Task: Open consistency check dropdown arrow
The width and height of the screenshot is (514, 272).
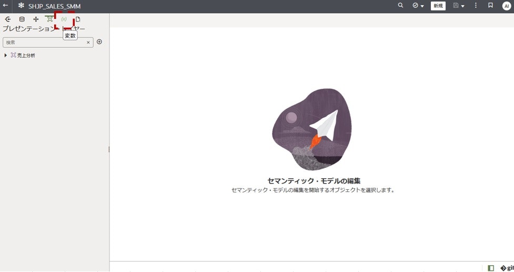Action: point(422,6)
